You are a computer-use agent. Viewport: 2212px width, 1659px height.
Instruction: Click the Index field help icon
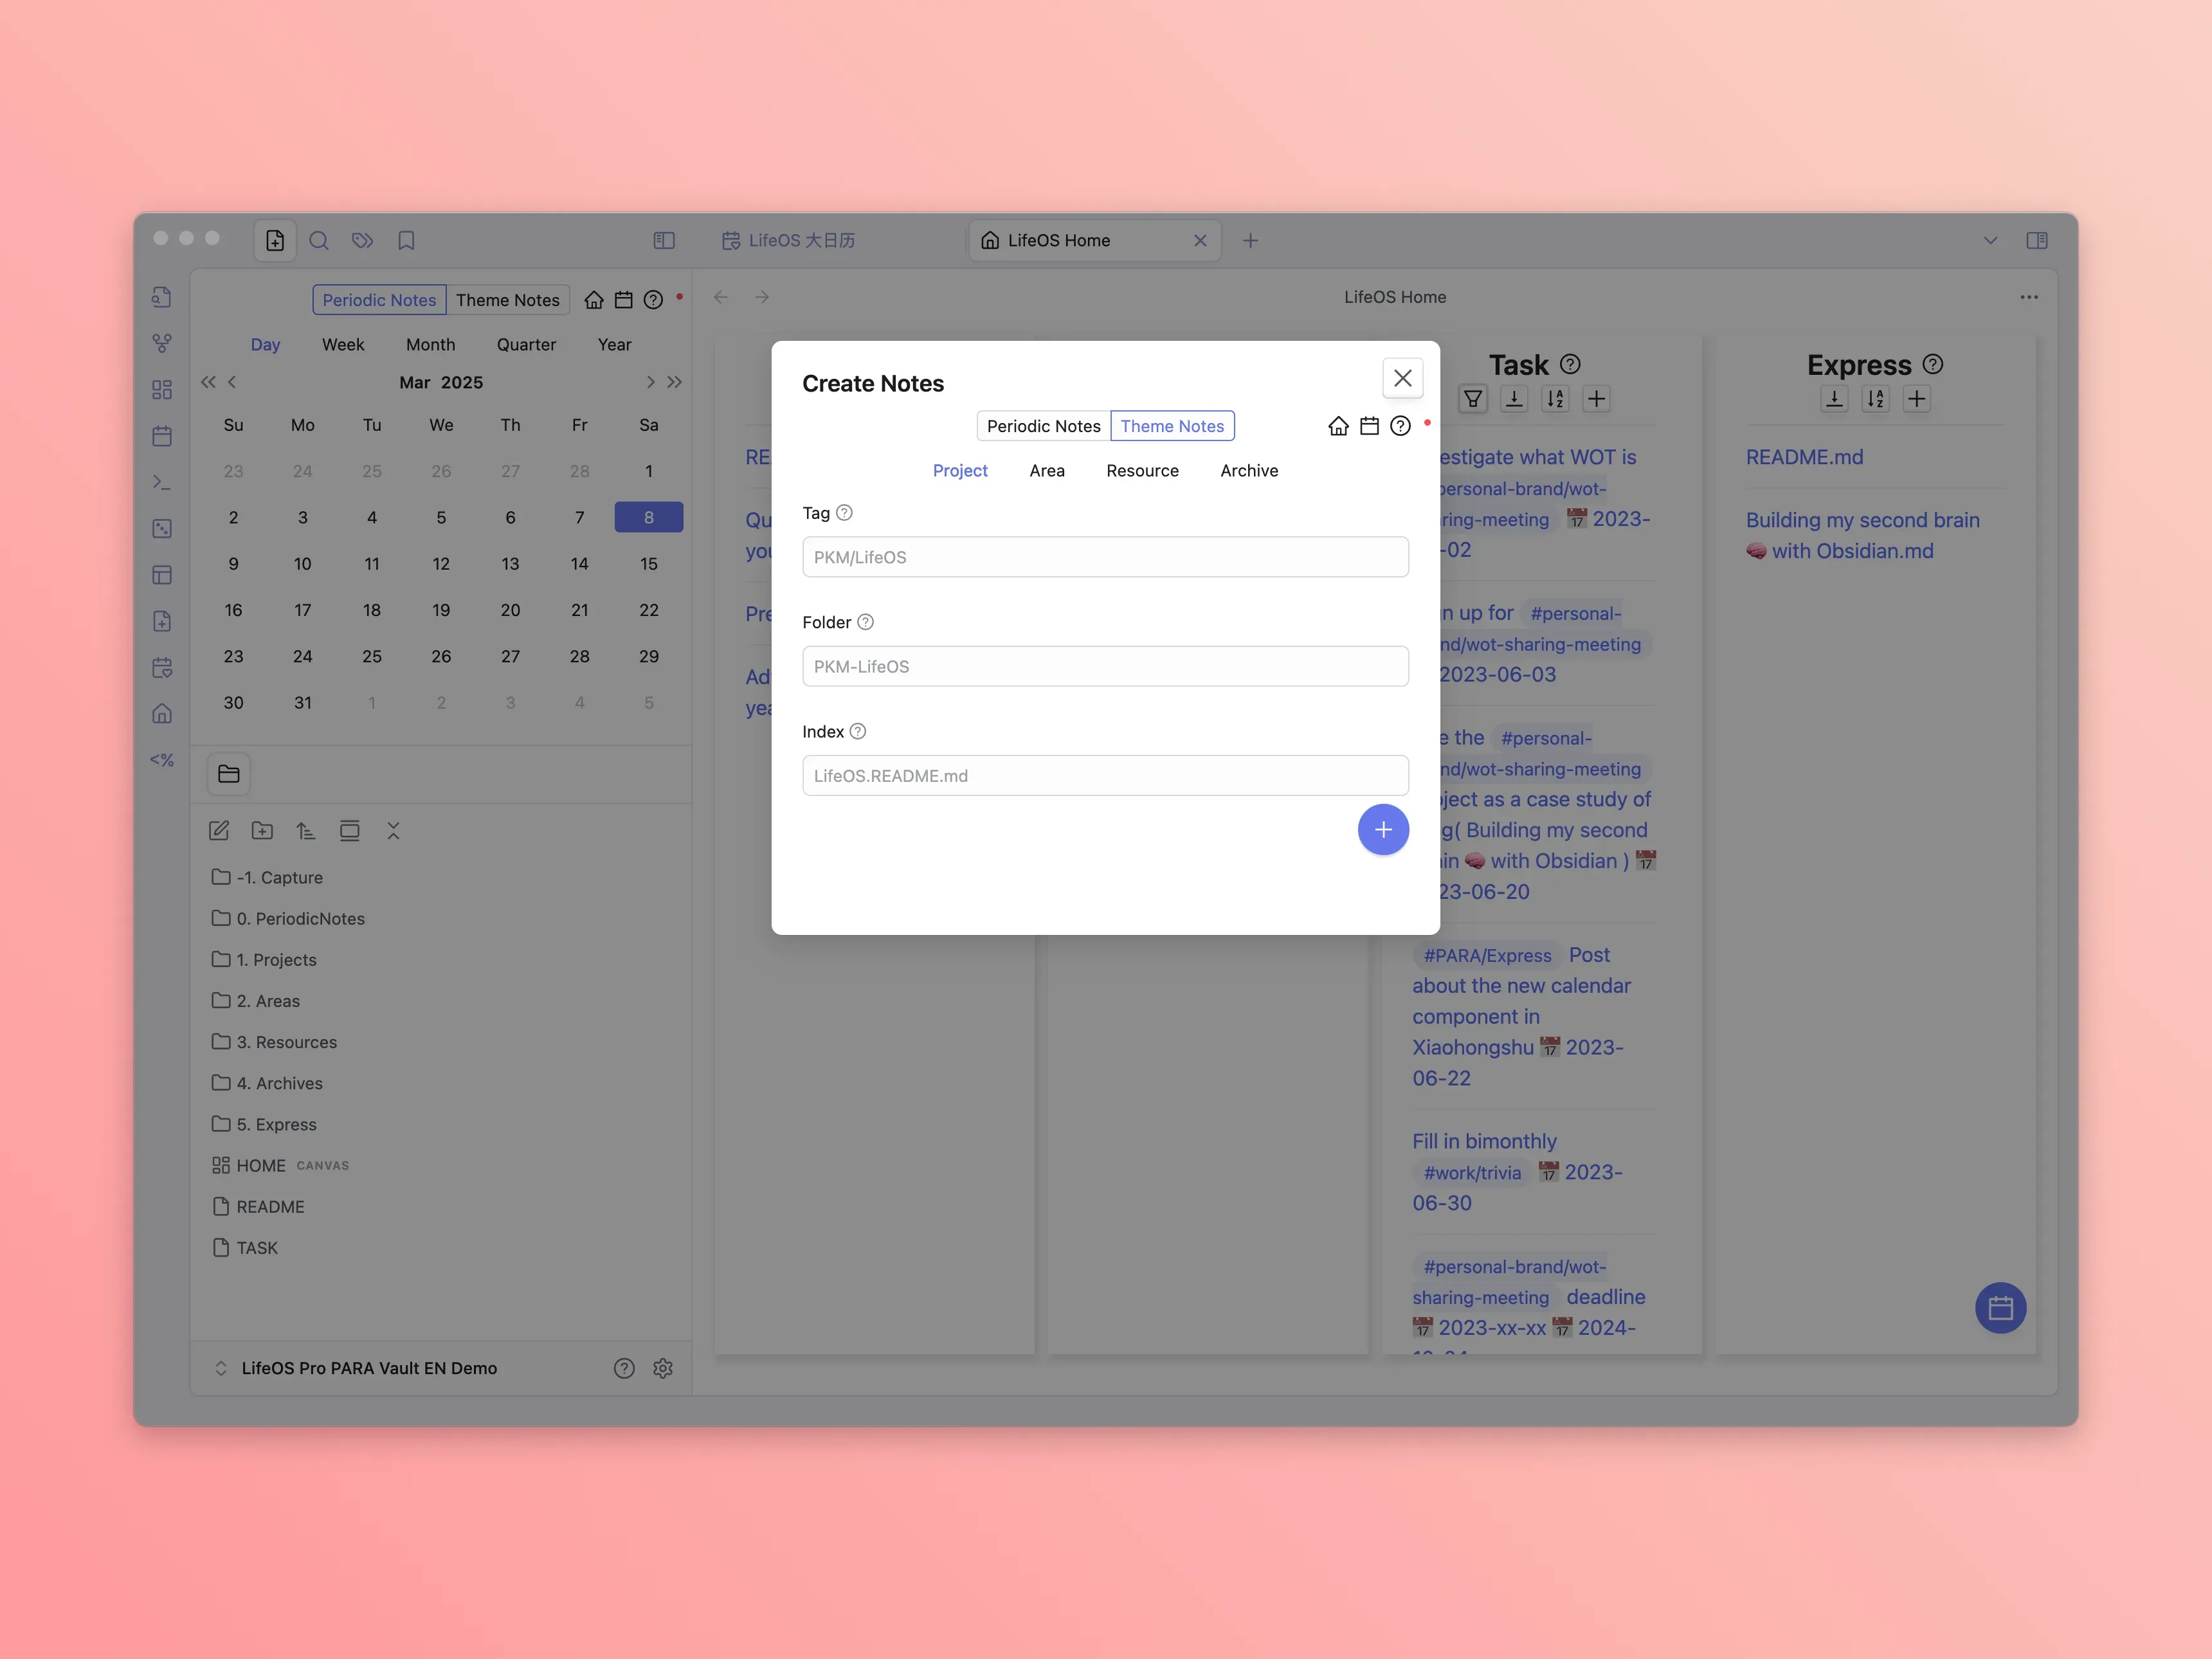(858, 731)
